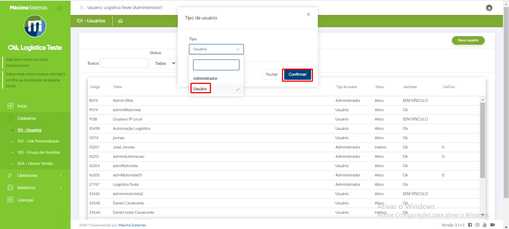Click the Liberacoes menu icon
509x229 pixels.
(10, 175)
